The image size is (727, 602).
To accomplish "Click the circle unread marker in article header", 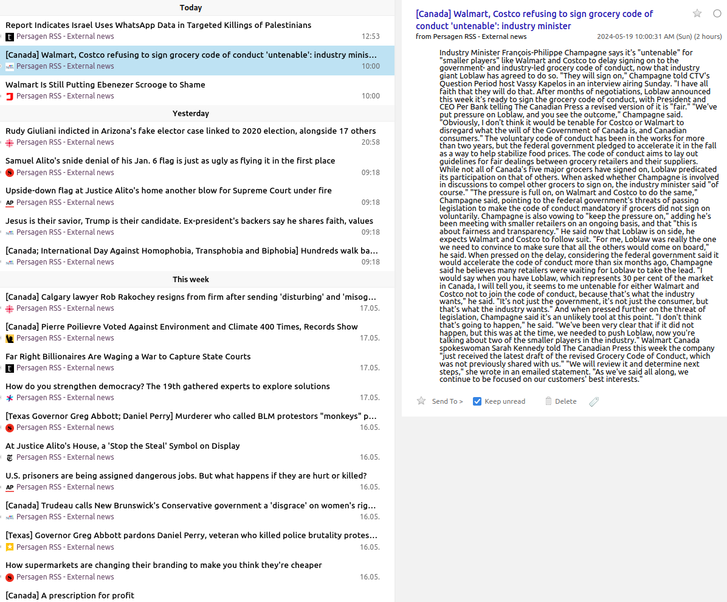I will [717, 13].
